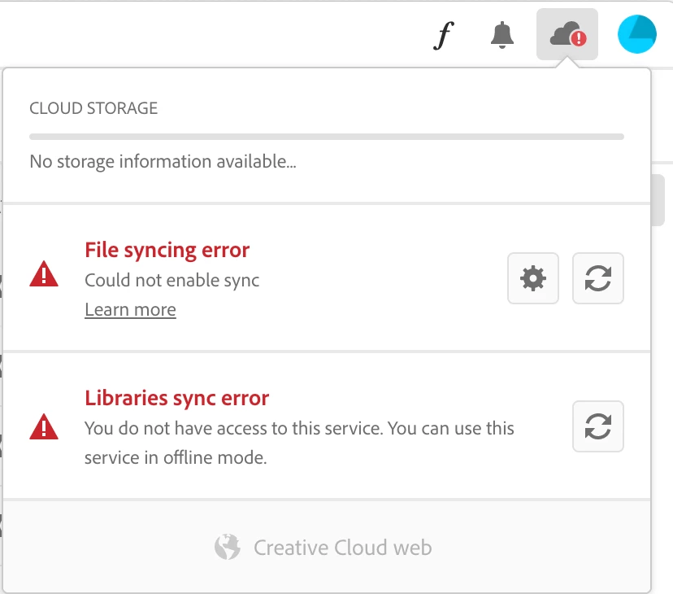
Task: Follow the Learn more link
Action: (131, 309)
